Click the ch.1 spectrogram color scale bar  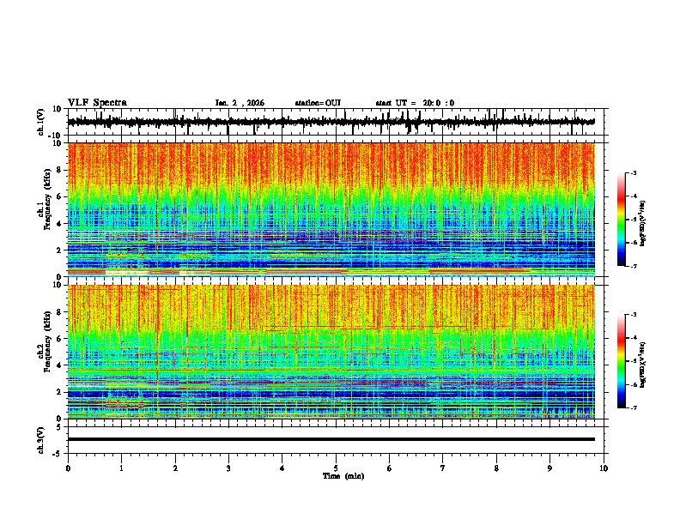click(x=621, y=220)
